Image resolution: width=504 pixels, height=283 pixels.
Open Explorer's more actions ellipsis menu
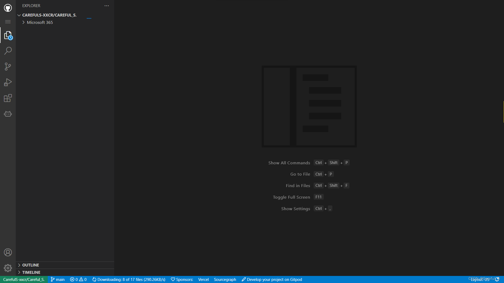[107, 6]
